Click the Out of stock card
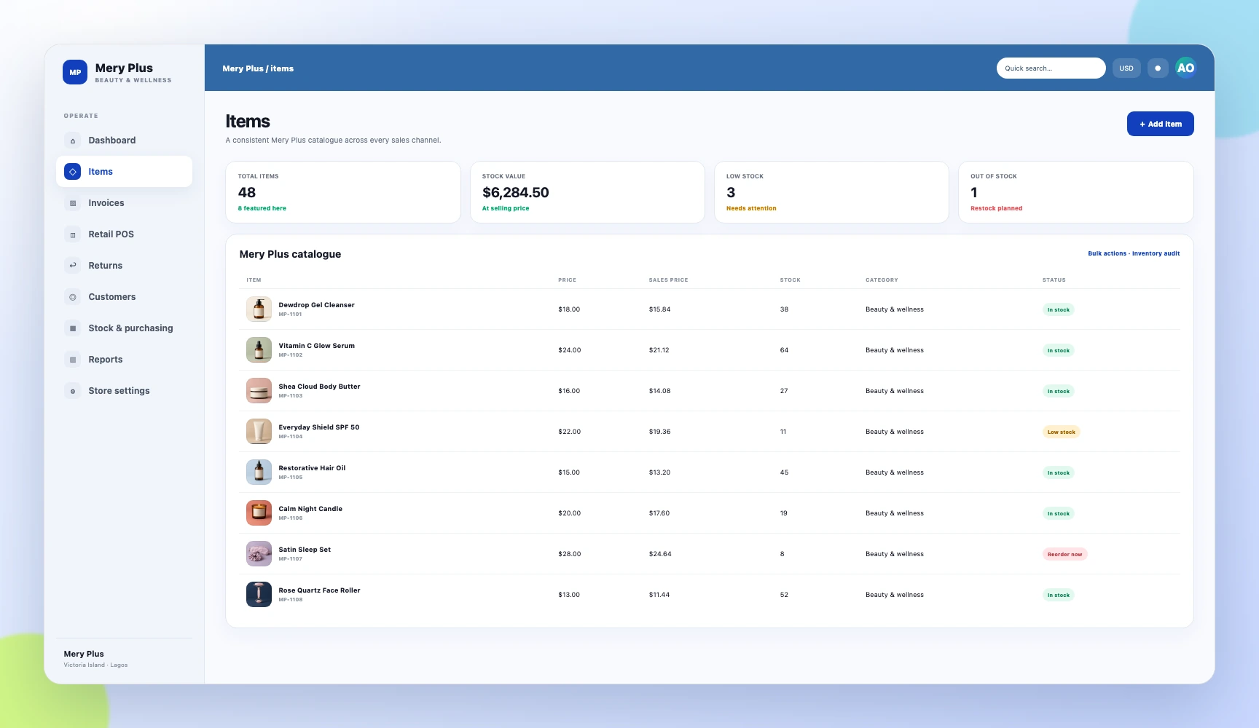This screenshot has width=1259, height=728. [1075, 192]
